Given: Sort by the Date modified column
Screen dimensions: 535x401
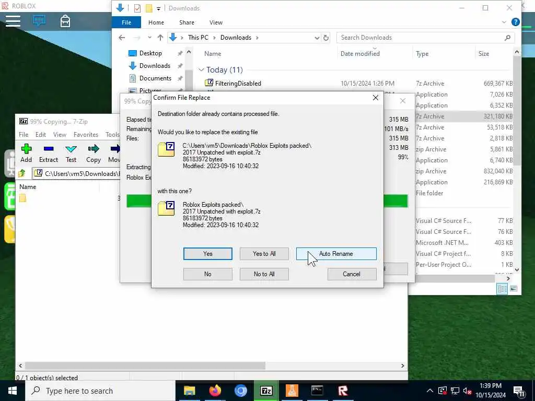Looking at the screenshot, I should point(360,54).
